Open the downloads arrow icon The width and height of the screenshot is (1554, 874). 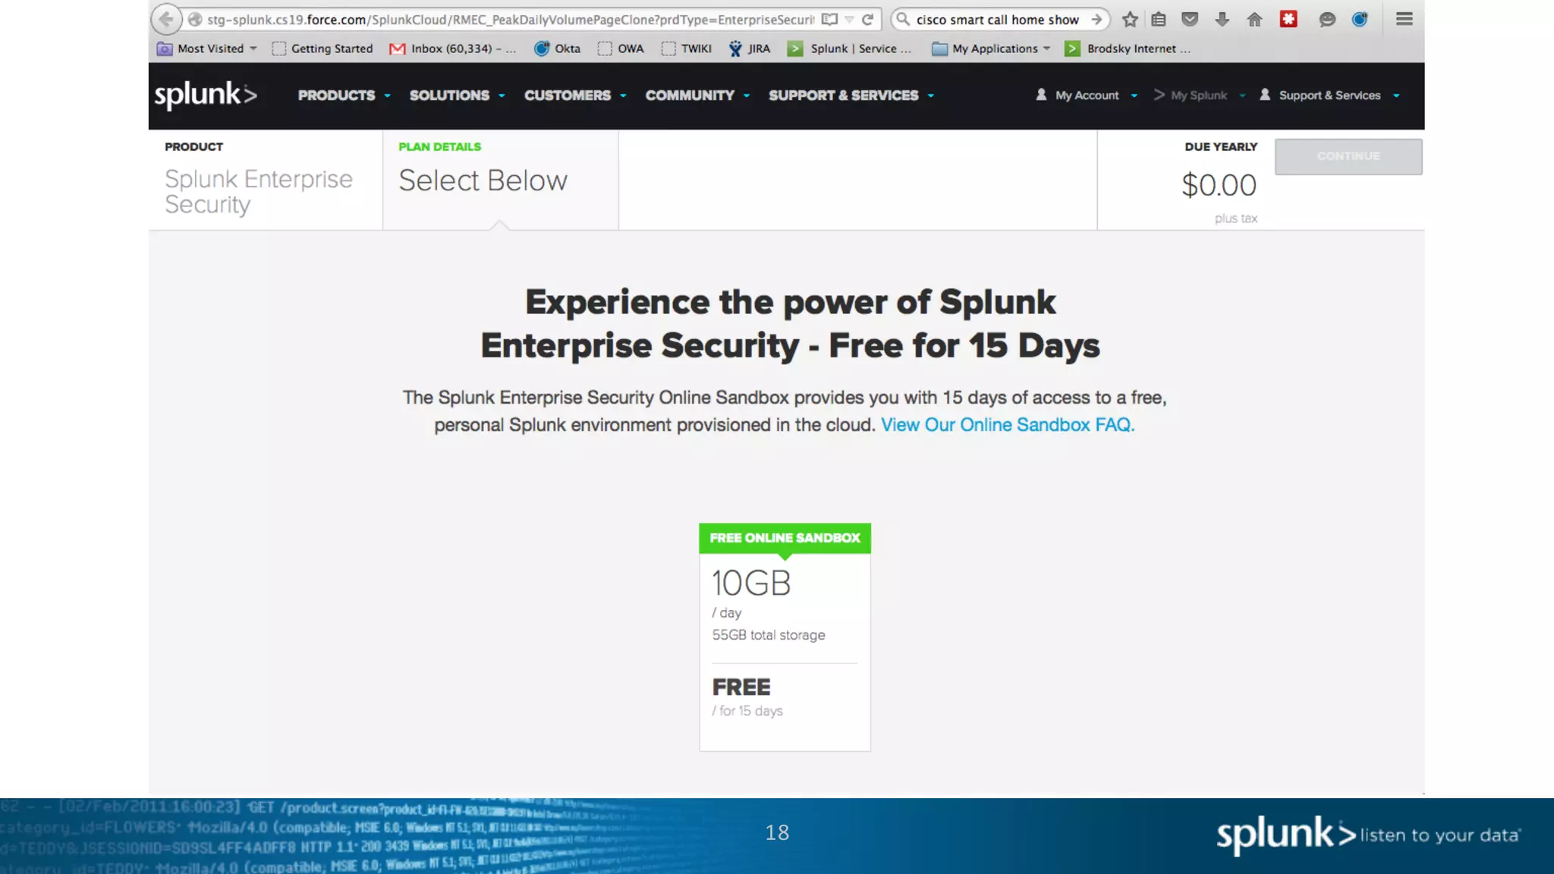(1222, 20)
